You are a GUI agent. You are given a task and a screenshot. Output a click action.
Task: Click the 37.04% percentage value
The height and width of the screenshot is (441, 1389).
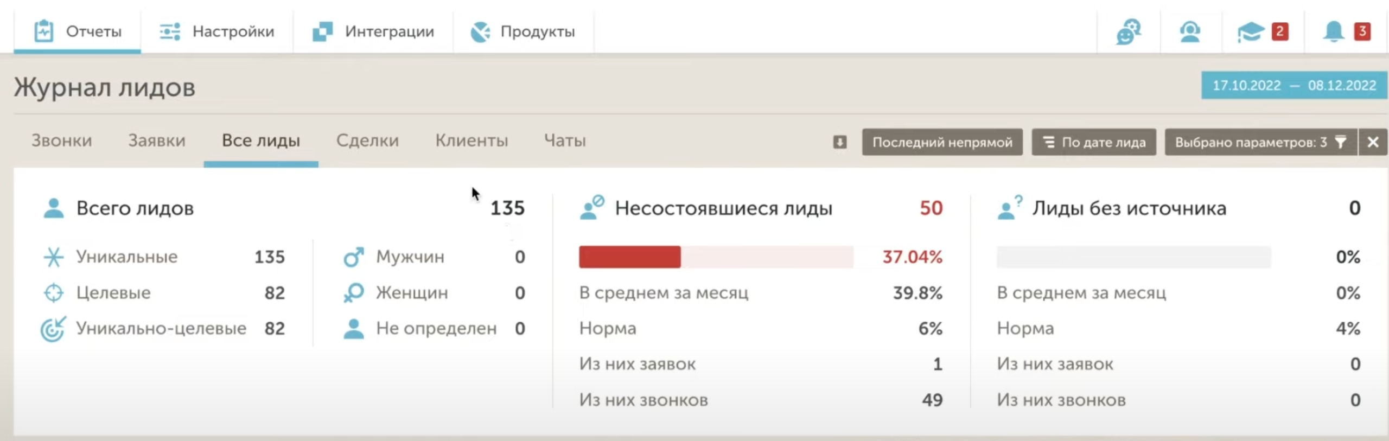(913, 257)
